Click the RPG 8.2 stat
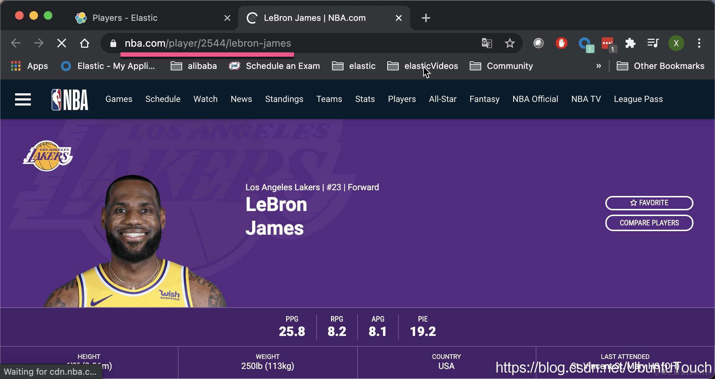 click(x=337, y=327)
